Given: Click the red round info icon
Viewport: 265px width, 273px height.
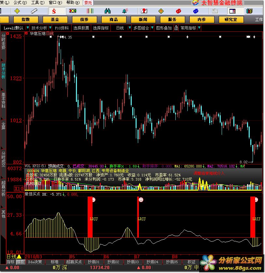Looking at the screenshot, I should [179, 11].
